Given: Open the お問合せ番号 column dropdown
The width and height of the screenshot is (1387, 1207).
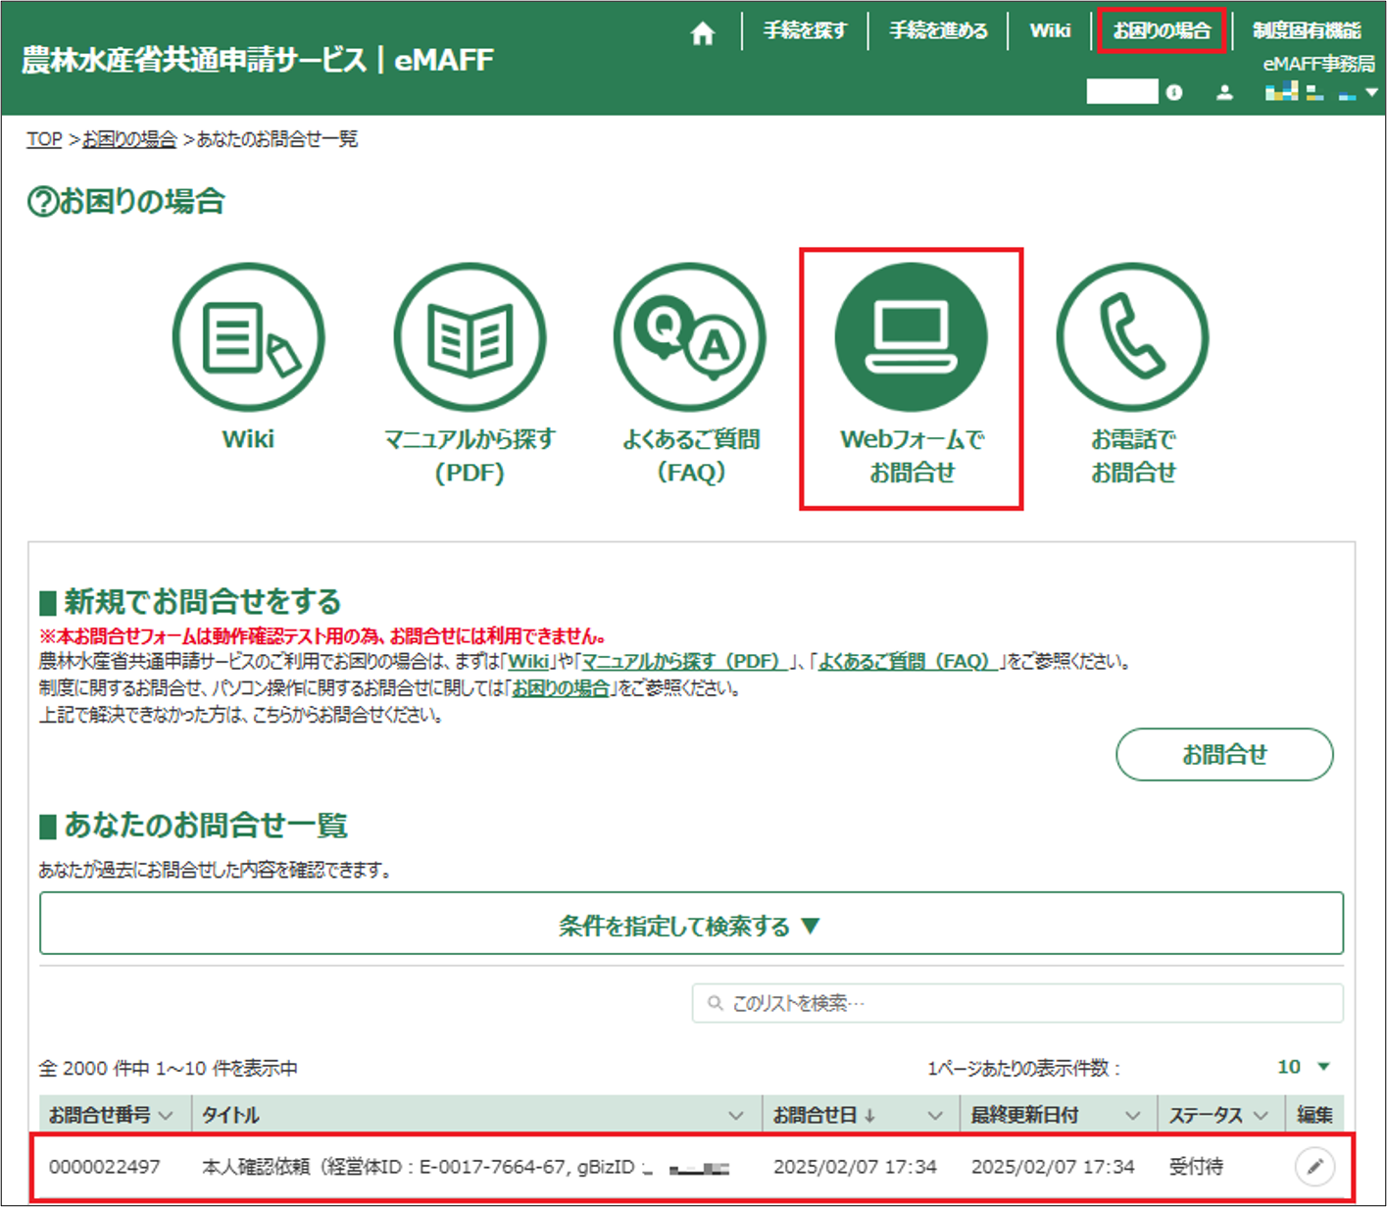Looking at the screenshot, I should [x=166, y=1116].
